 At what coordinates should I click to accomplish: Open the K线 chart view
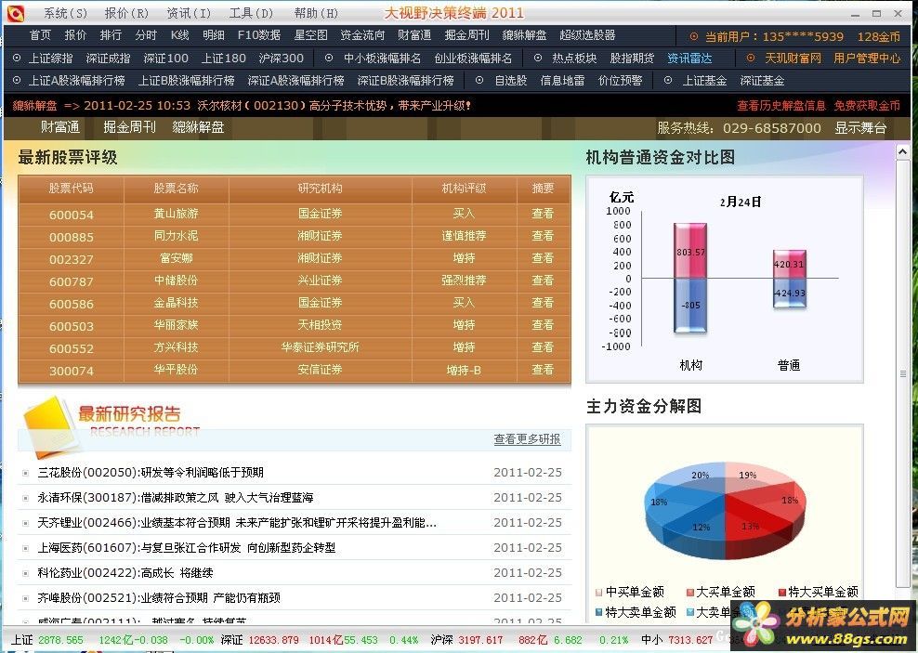tap(179, 35)
